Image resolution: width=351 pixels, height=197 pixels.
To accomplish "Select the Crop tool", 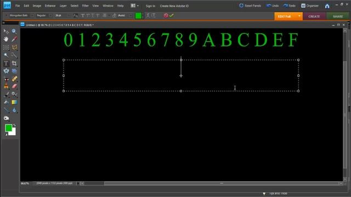I will point(14,63).
